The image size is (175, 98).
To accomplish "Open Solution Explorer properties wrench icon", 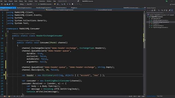I will [x=170, y=10].
